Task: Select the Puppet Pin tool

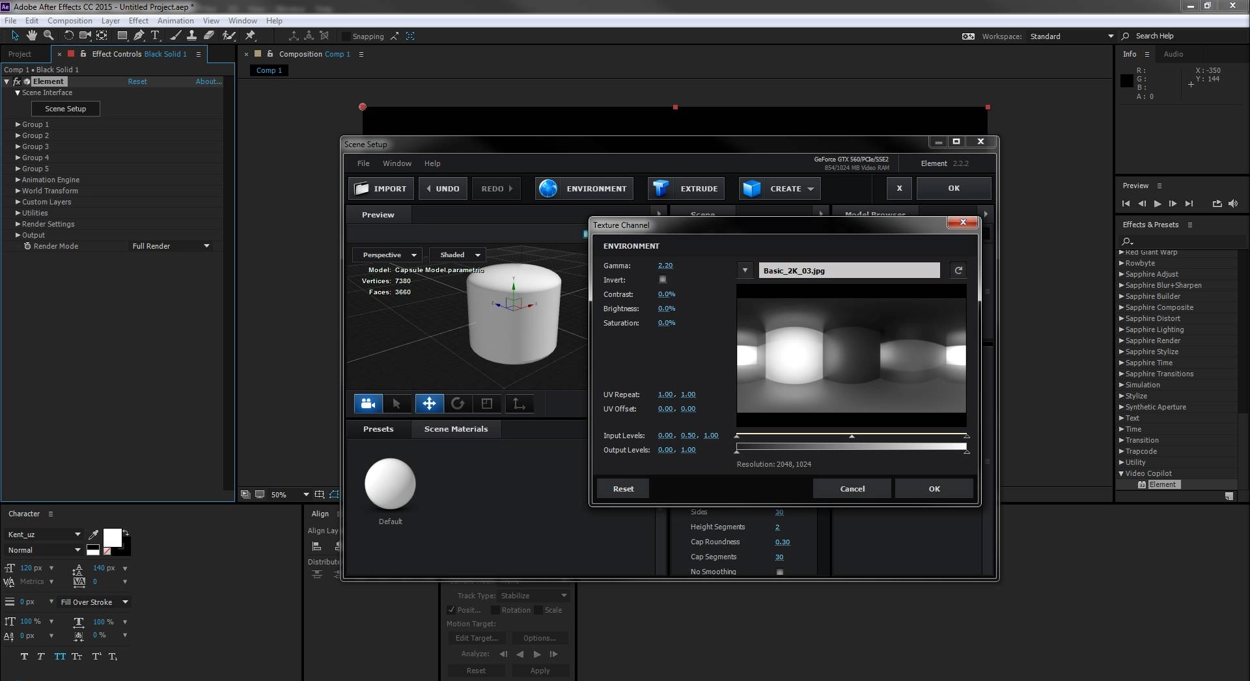Action: point(250,35)
